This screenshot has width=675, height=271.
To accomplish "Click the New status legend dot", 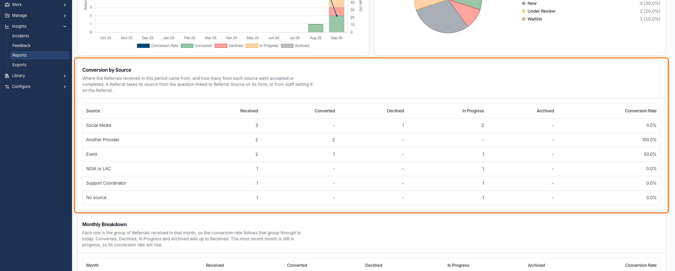I will click(524, 3).
